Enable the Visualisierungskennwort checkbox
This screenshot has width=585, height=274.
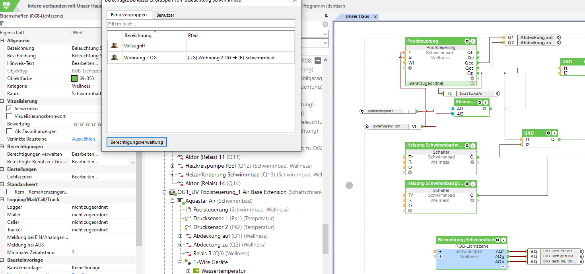[10, 116]
